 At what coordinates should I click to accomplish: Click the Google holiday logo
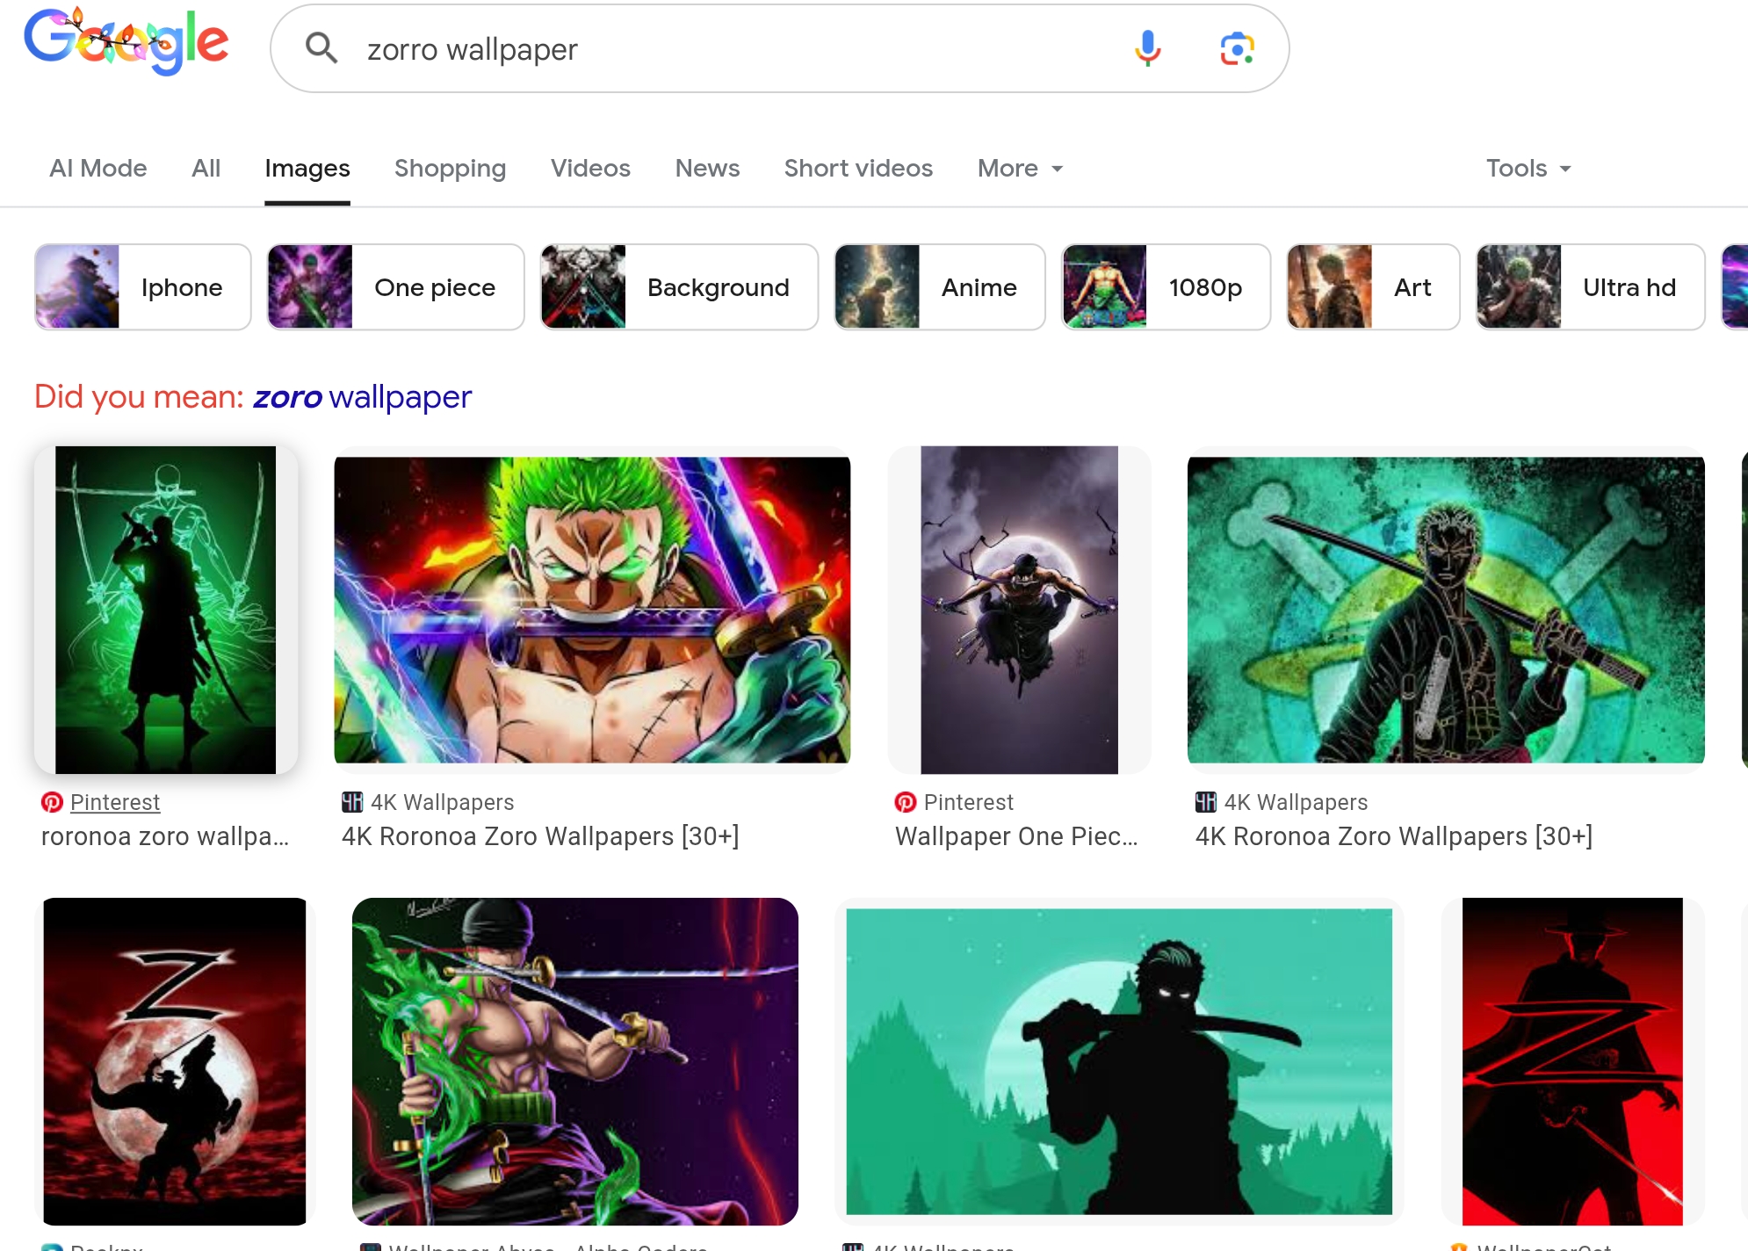click(126, 41)
